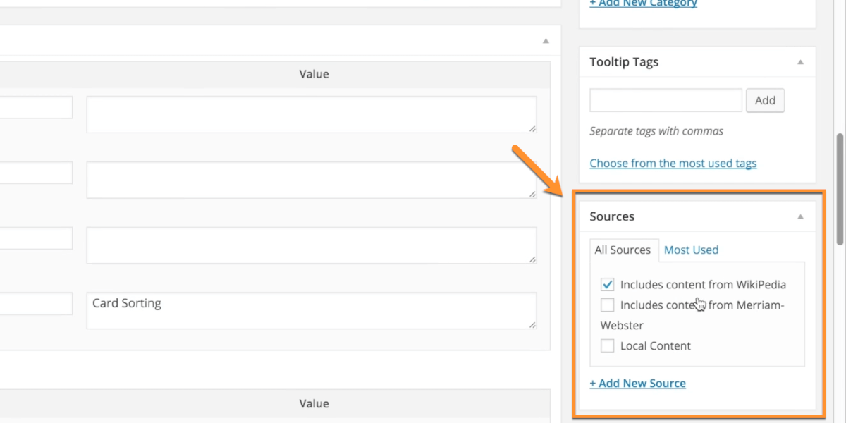Click the Tooltip Tags panel heading
The image size is (846, 423).
point(624,62)
